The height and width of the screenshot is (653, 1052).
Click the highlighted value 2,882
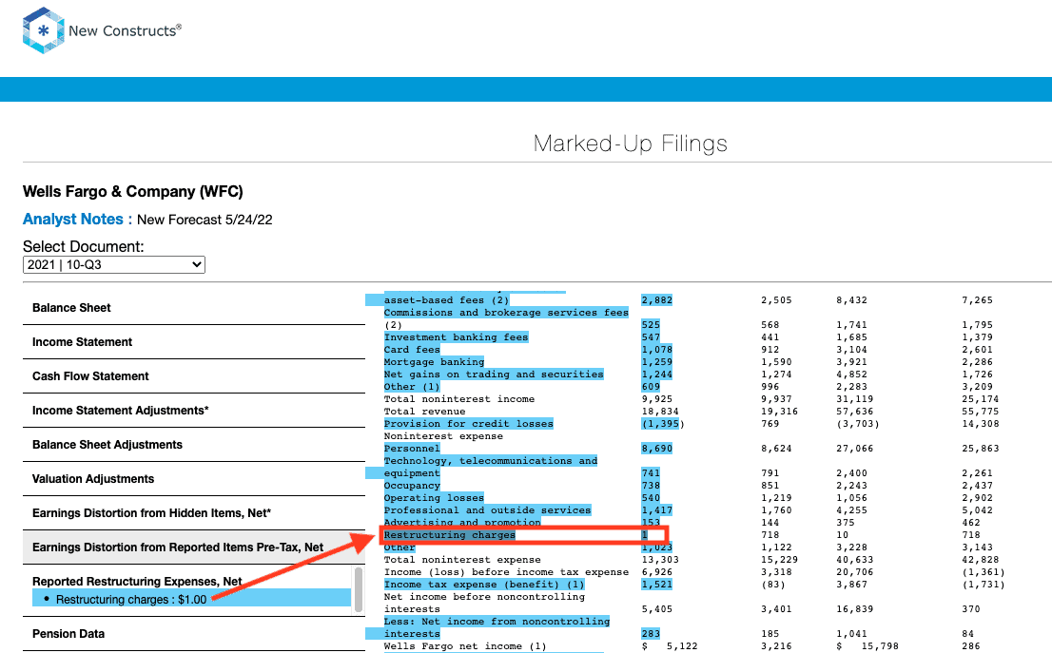pyautogui.click(x=657, y=300)
